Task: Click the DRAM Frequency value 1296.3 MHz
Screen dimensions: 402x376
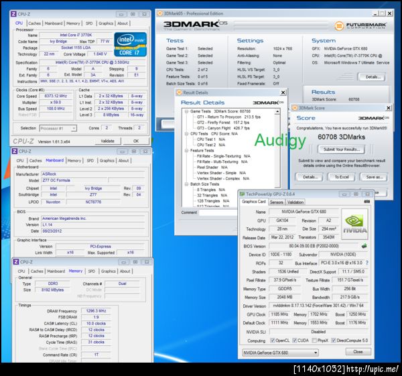Action: 96,311
